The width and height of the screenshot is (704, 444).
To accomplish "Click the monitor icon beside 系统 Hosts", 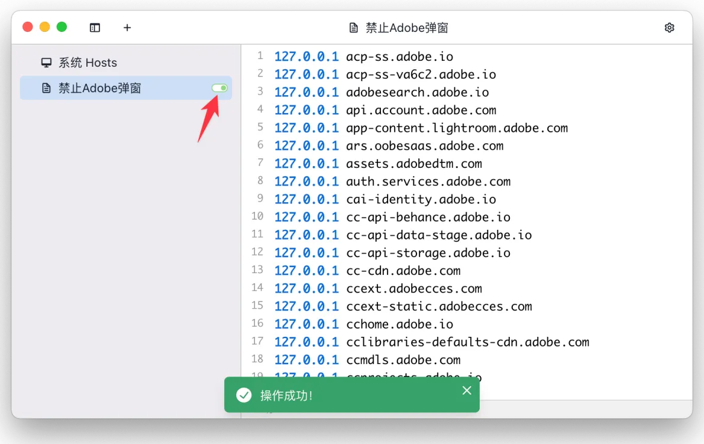I will 46,63.
